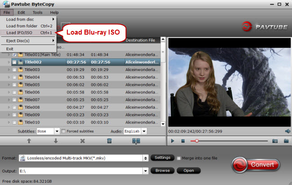The image size is (292, 185).
Task: Click the Pavtube ByteCopy app icon
Action: click(x=6, y=4)
